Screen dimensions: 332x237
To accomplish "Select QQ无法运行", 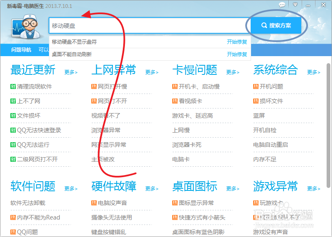I will coord(33,145).
